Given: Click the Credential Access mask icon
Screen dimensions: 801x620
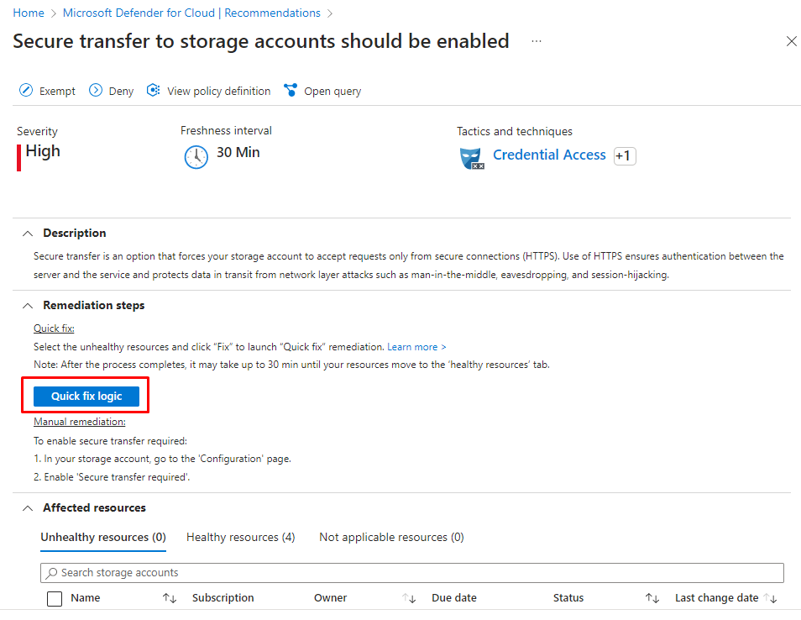Looking at the screenshot, I should (473, 158).
